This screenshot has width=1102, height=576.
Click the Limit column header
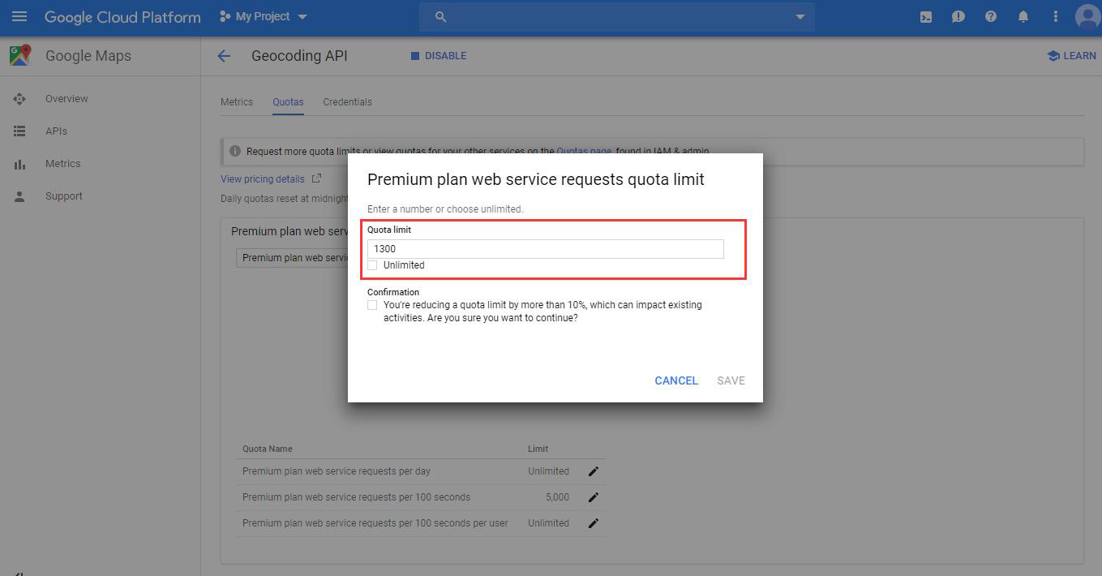[x=538, y=449]
